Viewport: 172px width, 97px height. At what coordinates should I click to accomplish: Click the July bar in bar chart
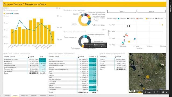pos(34,31)
